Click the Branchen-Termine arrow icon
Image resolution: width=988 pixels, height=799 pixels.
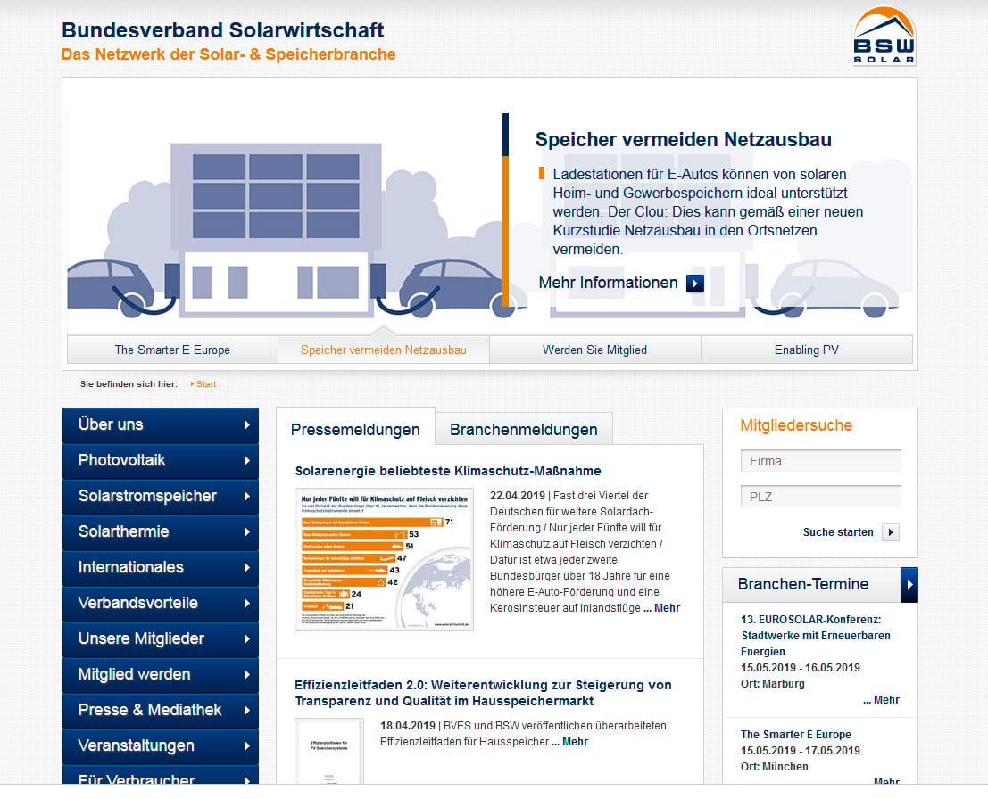coord(909,584)
